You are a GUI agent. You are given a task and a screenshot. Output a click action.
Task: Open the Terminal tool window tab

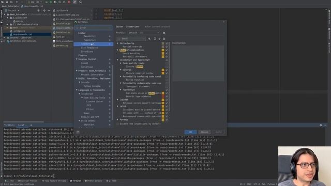(x=76, y=181)
